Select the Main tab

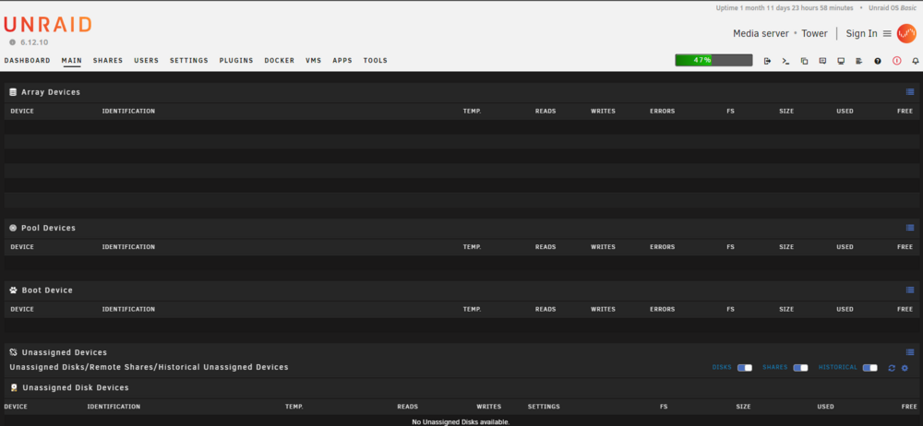[72, 61]
